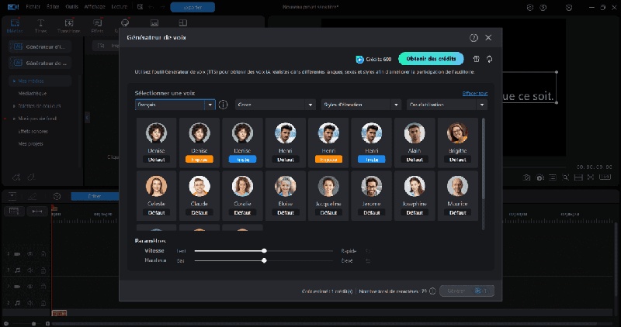
Task: Select the Éditer tab above timeline
Action: pyautogui.click(x=95, y=196)
